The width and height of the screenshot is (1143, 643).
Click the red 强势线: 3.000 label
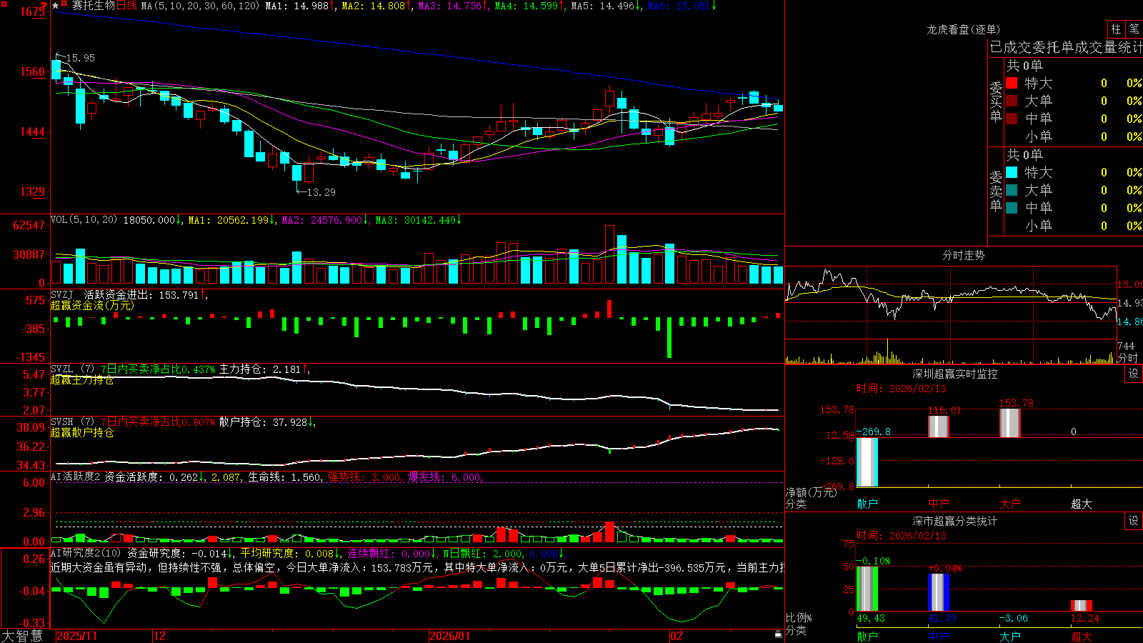click(365, 477)
